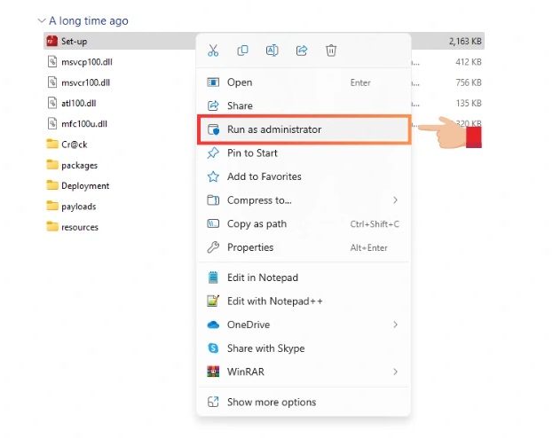Choose Edit with Notepad++
This screenshot has width=553, height=438.
tap(304, 301)
